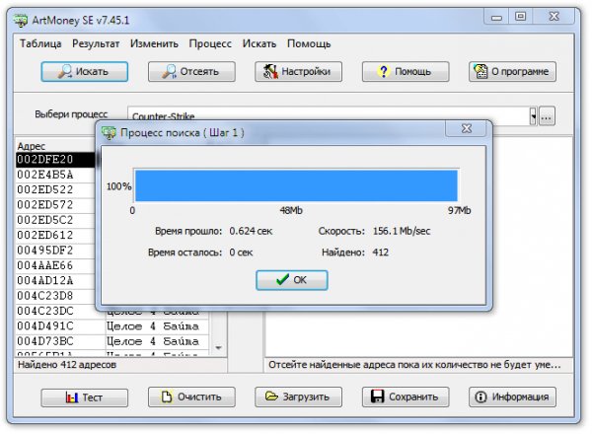Image resolution: width=592 pixels, height=434 pixels.
Task: Select address 002DFE20
Action: pyautogui.click(x=55, y=159)
